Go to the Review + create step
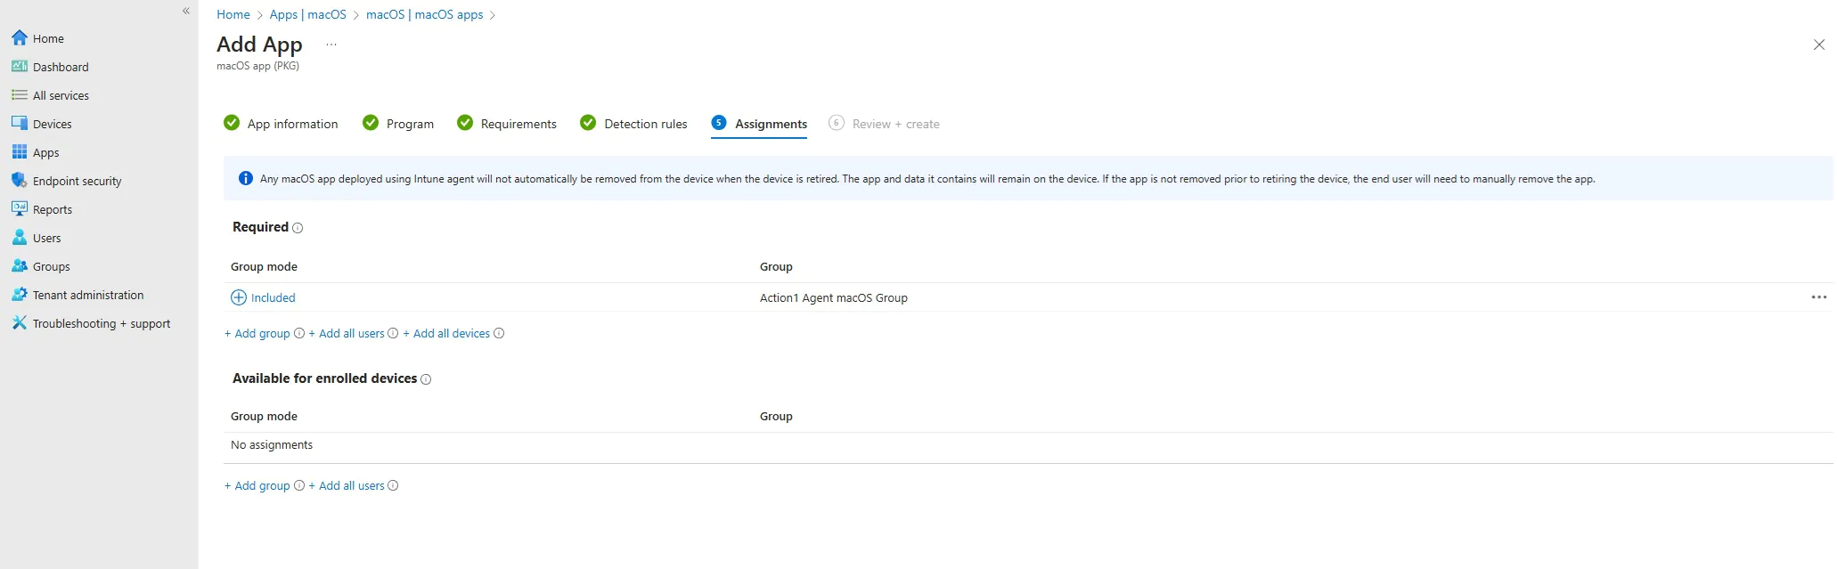1837x569 pixels. 884,123
